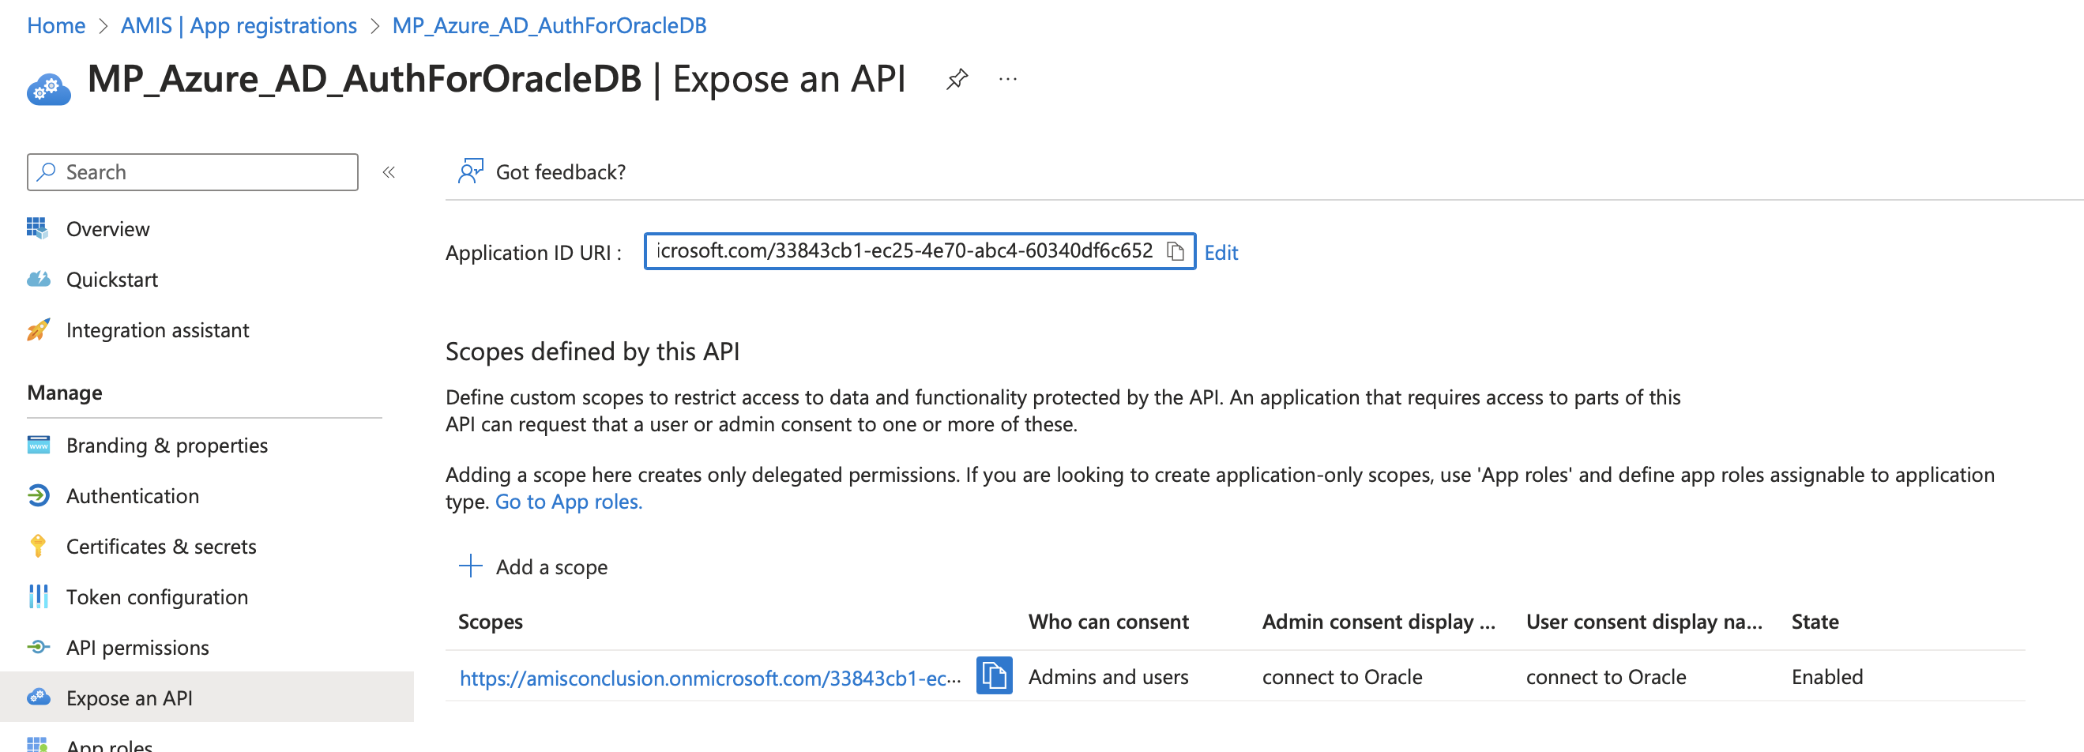Open the amisconclusion scope link
Image resolution: width=2084 pixels, height=752 pixels.
709,678
